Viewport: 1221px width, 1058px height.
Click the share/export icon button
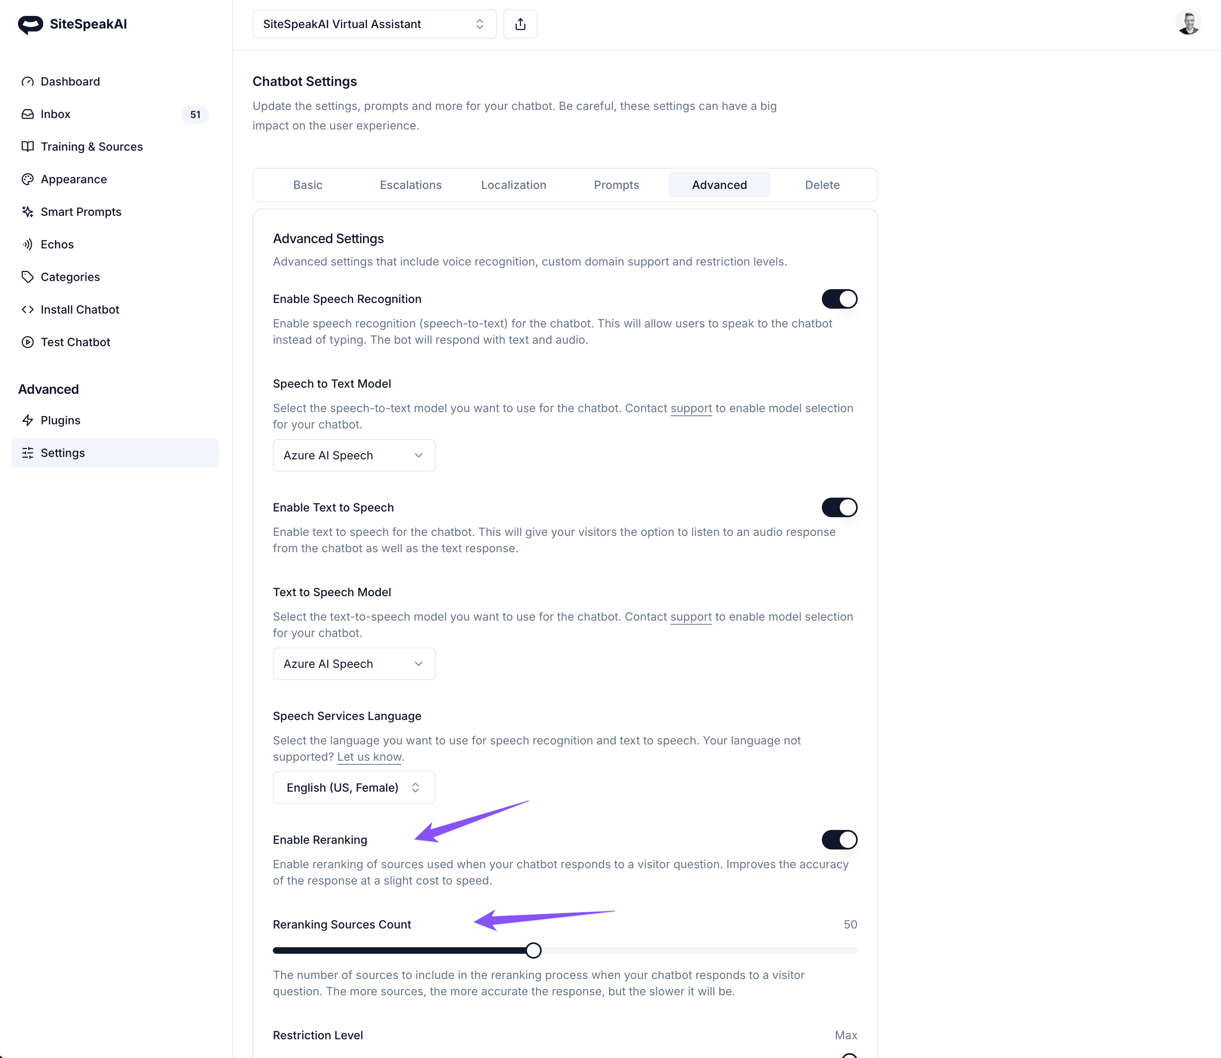tap(520, 24)
